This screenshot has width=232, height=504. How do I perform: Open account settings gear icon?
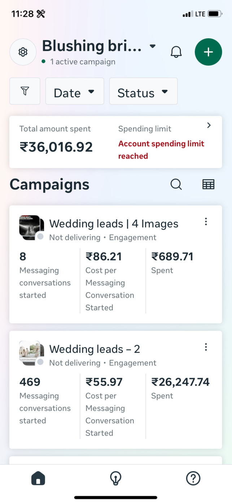[23, 52]
